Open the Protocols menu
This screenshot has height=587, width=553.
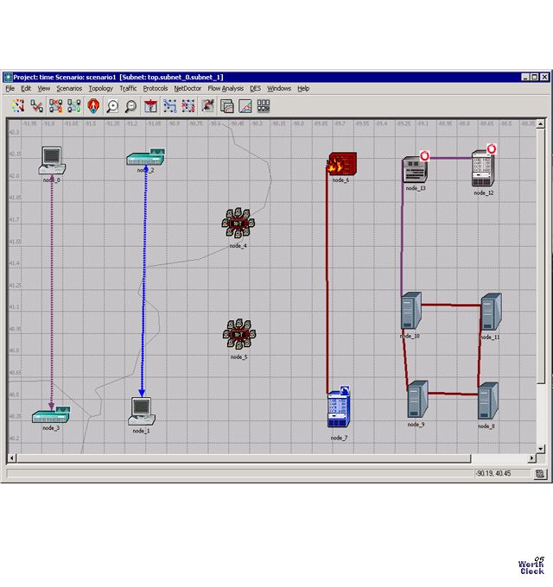156,88
